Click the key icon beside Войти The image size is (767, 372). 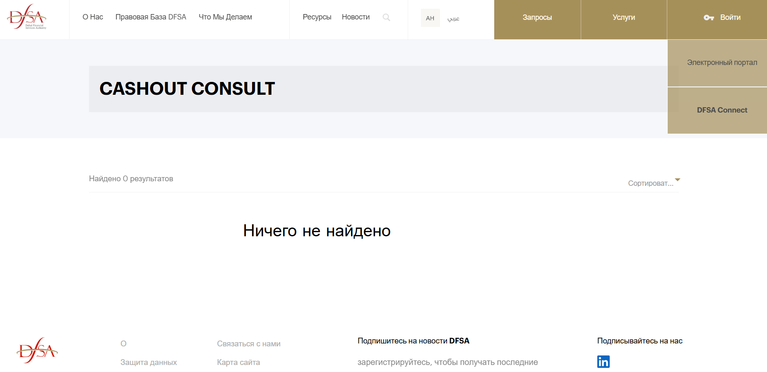(709, 17)
